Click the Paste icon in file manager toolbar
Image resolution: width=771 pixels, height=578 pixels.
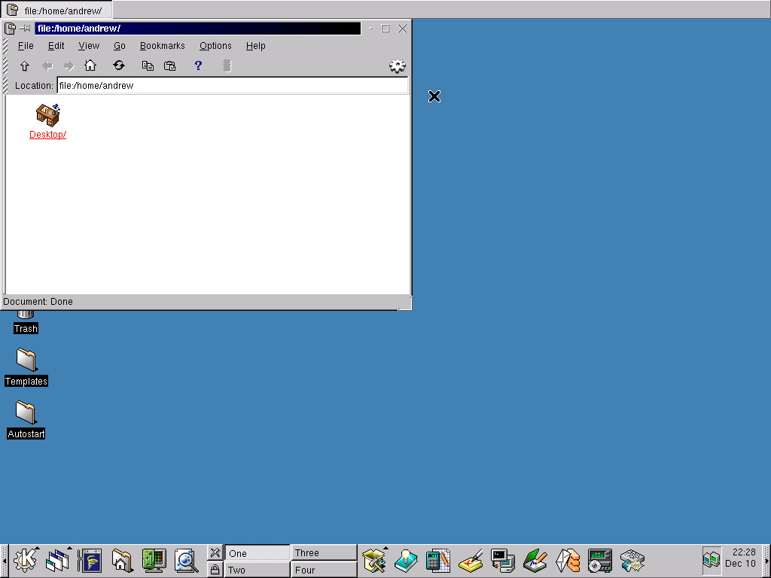[170, 66]
